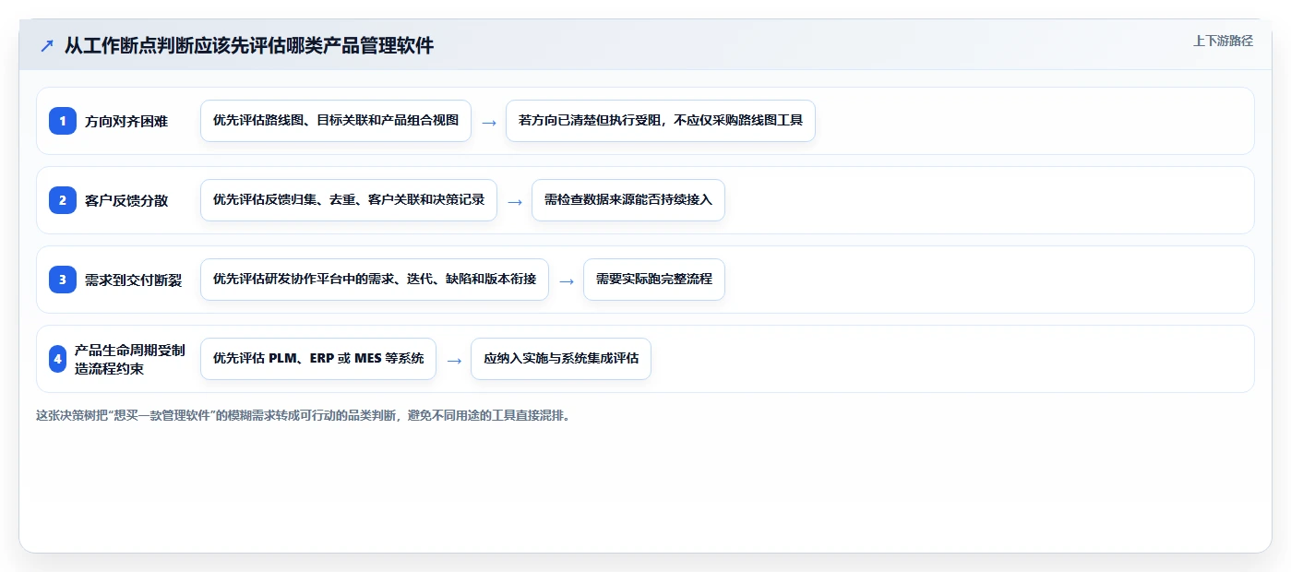Click the 上下游路径 label
This screenshot has height=572, width=1291.
pyautogui.click(x=1223, y=41)
